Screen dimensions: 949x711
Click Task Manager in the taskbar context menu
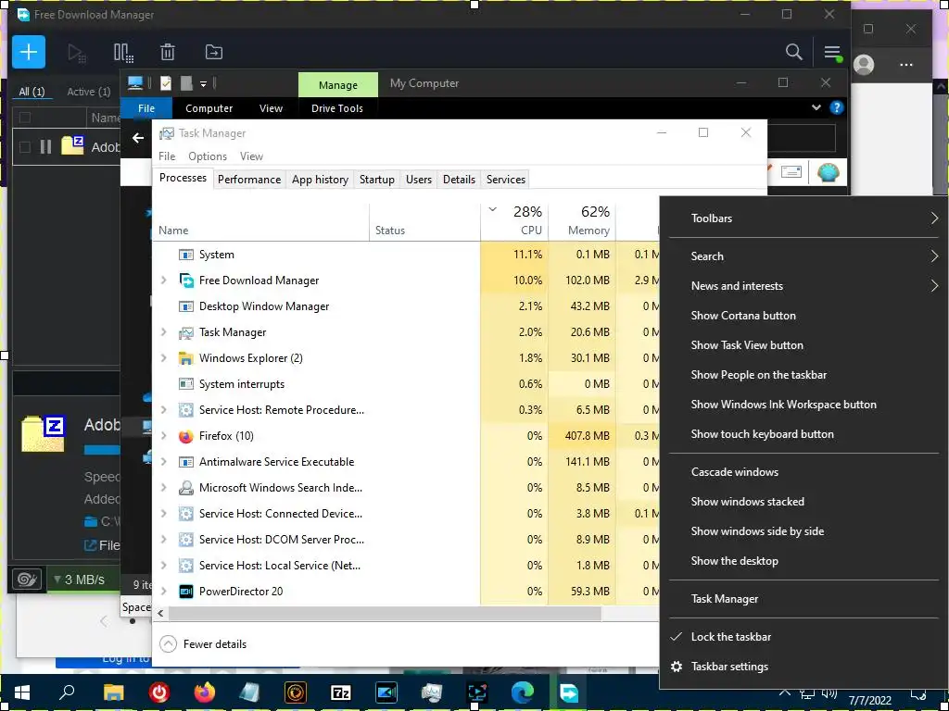click(x=725, y=599)
